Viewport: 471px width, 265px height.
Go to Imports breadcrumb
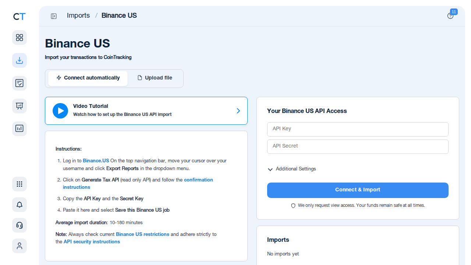[78, 15]
